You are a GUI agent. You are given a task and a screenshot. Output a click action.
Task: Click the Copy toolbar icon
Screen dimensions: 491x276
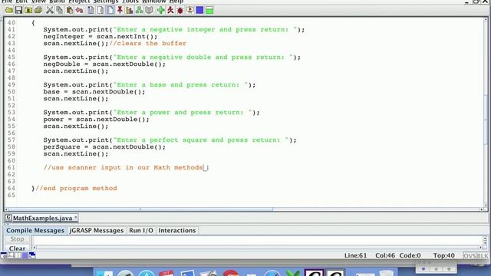tap(59, 10)
